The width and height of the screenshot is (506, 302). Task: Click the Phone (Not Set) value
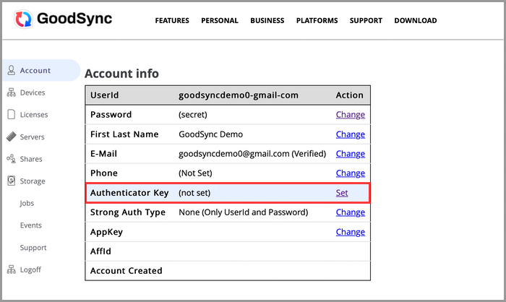tap(195, 173)
